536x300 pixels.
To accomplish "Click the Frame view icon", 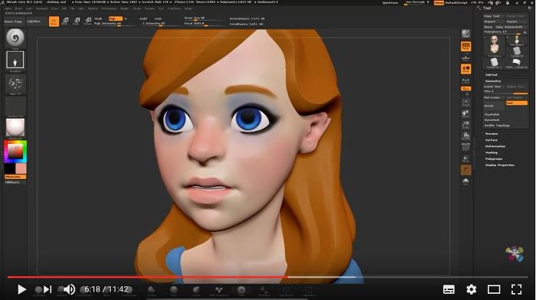I will tap(466, 102).
